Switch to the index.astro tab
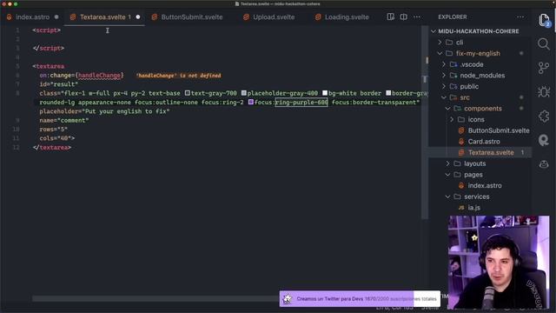The image size is (556, 313). coord(32,17)
